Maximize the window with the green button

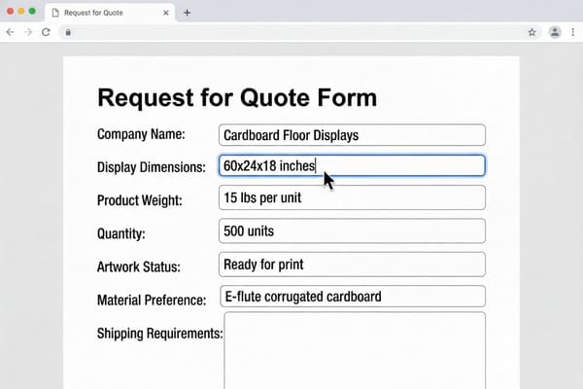pos(32,11)
